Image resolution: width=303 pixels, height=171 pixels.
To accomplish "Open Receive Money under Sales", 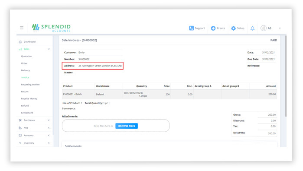I will [x=29, y=98].
